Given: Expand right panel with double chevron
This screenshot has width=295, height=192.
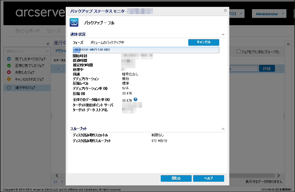Looking at the screenshot, I should [288, 44].
